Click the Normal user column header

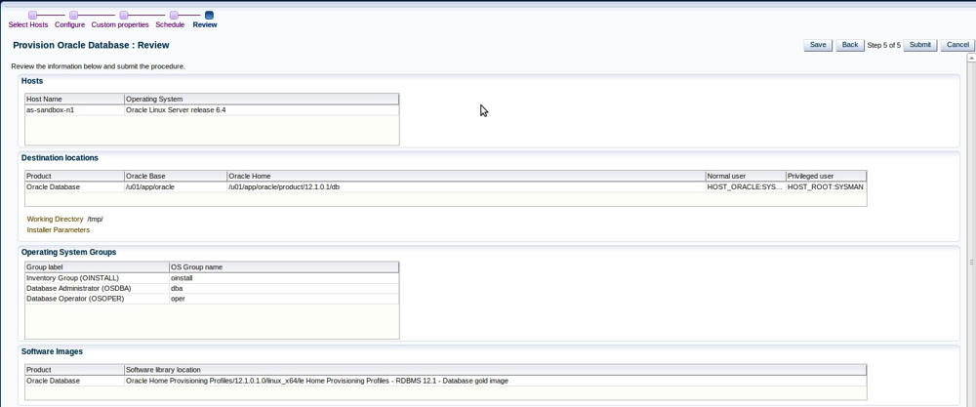point(746,176)
